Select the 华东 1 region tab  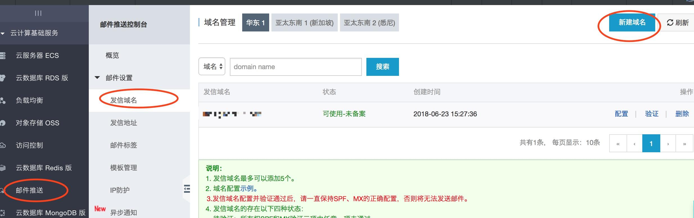click(x=255, y=22)
